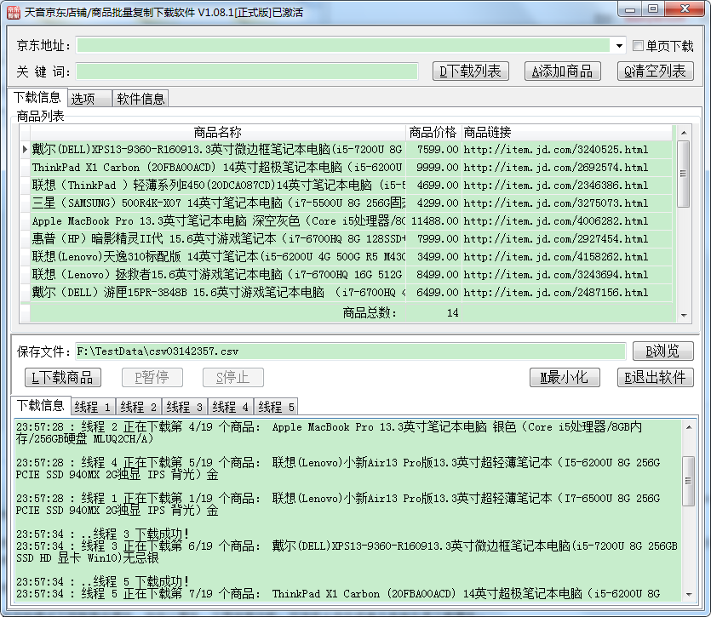The image size is (711, 617).
Task: Click the D下载列表 download list button
Action: click(470, 71)
